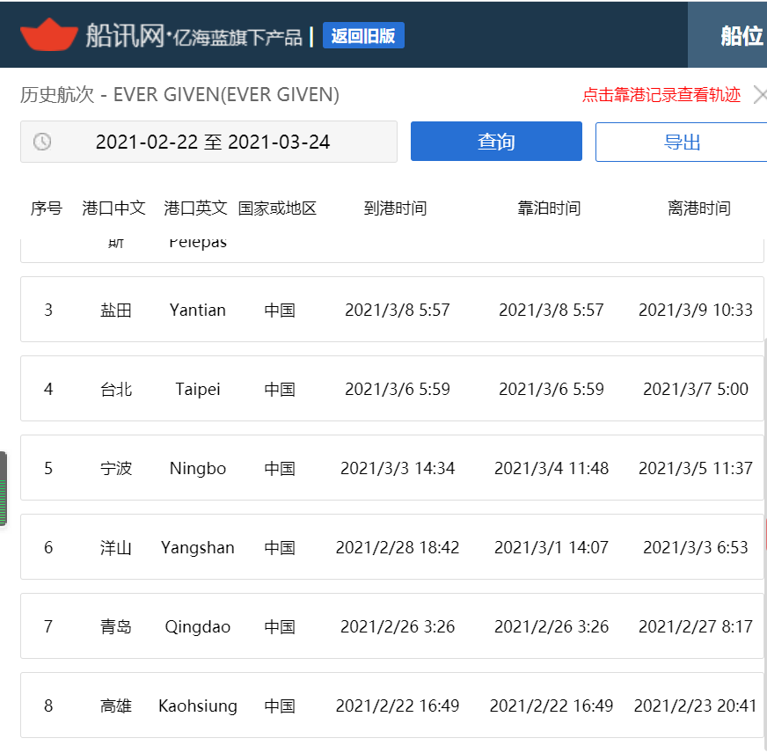Viewport: 767px width, 753px height.
Task: Close the voyage history panel
Action: pos(760,94)
